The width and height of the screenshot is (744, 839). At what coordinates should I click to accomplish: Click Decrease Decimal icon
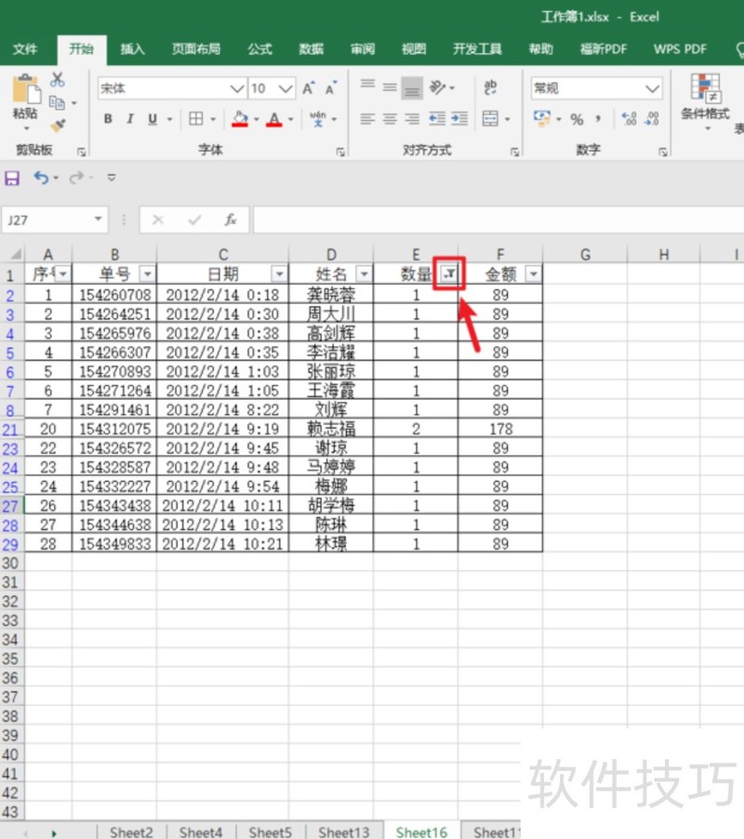(x=652, y=119)
